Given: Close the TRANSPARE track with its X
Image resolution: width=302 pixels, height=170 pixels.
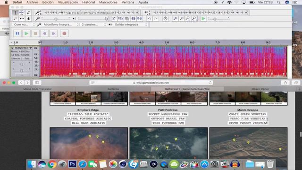Looking at the screenshot, I should coord(12,48).
